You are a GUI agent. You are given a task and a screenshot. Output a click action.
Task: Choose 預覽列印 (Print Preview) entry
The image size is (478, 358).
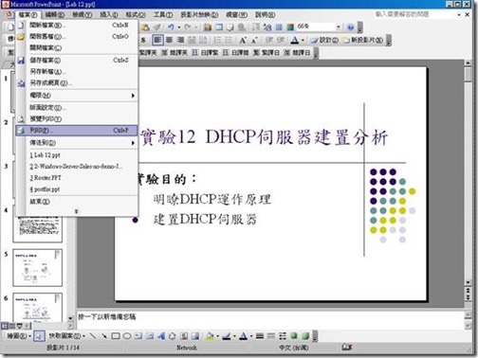coord(77,119)
